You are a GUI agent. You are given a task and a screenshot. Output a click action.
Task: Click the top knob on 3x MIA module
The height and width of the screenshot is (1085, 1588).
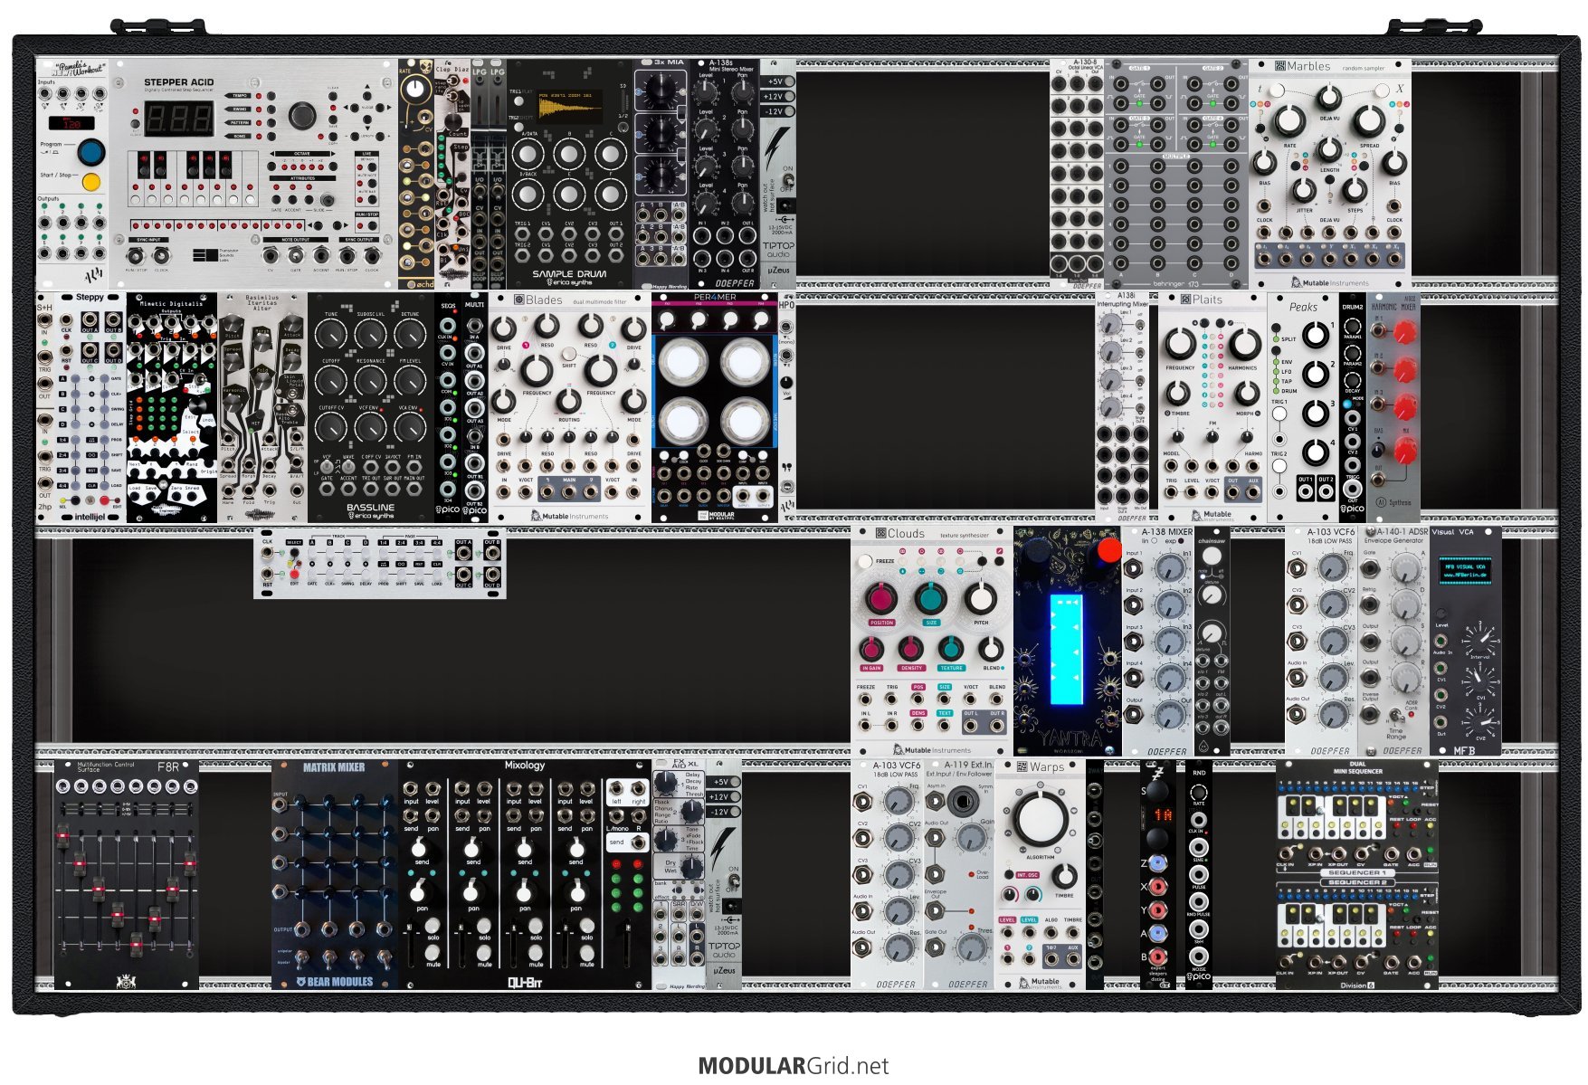tap(661, 88)
